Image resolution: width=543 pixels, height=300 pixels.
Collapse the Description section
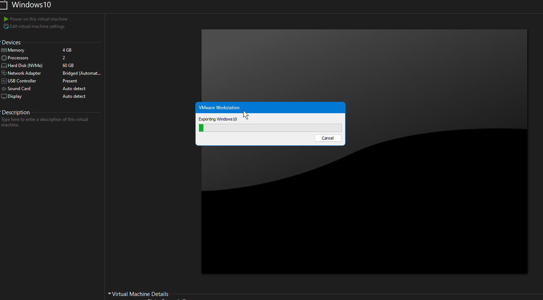coord(1,112)
